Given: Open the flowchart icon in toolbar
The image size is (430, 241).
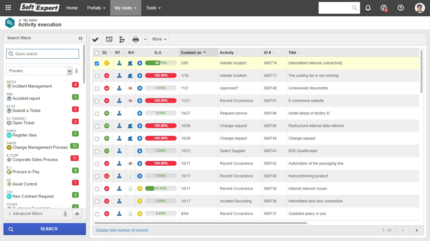Looking at the screenshot, I should point(122,40).
